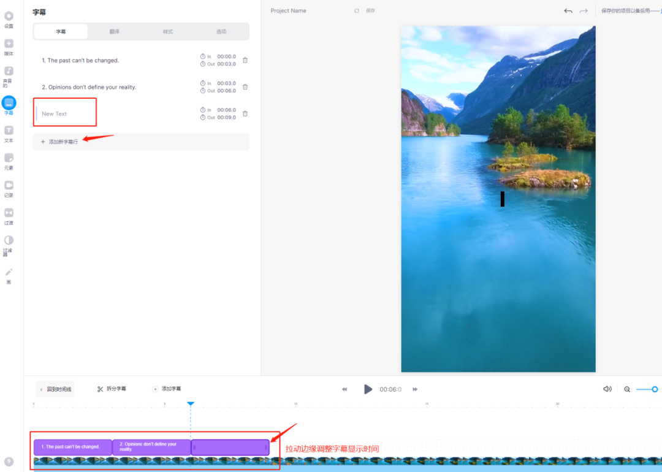Zoom out timeline with magnifier icon

point(626,389)
